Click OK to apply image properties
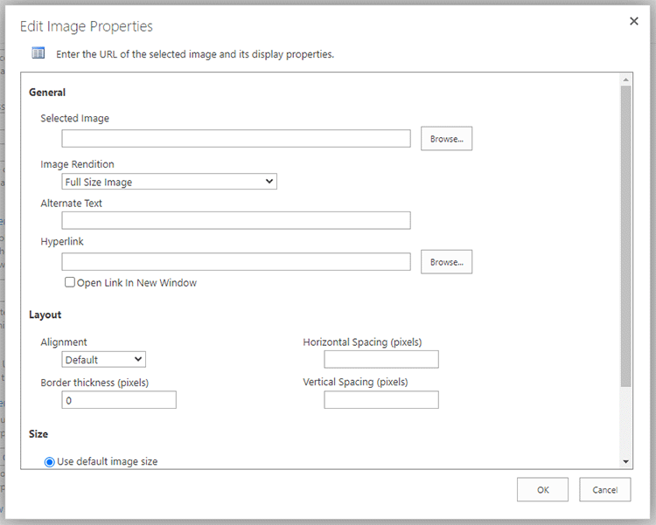The image size is (656, 525). (542, 489)
